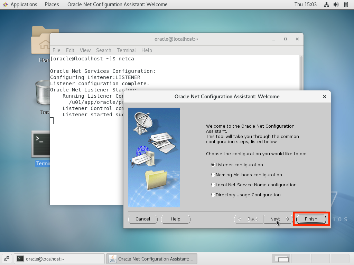
Task: Open Help in Net Configuration Assistant
Action: (175, 219)
